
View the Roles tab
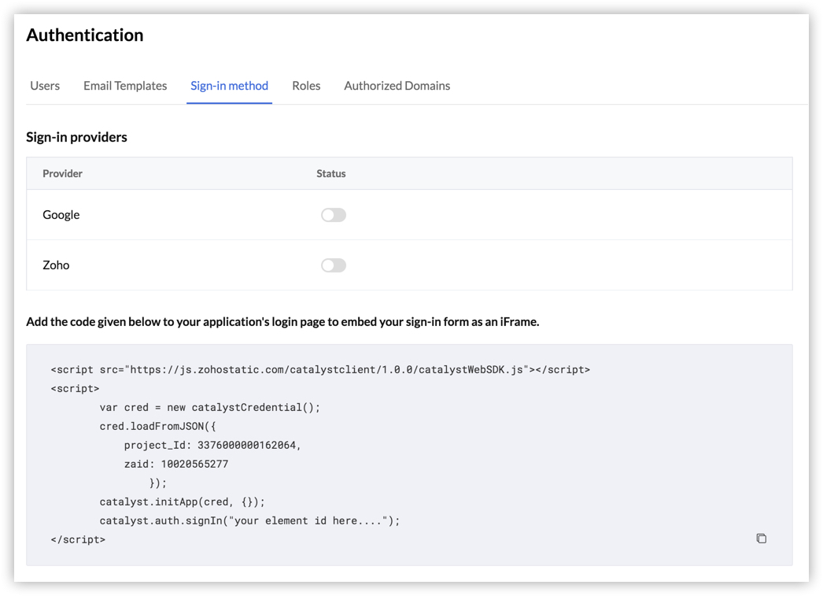pyautogui.click(x=306, y=85)
